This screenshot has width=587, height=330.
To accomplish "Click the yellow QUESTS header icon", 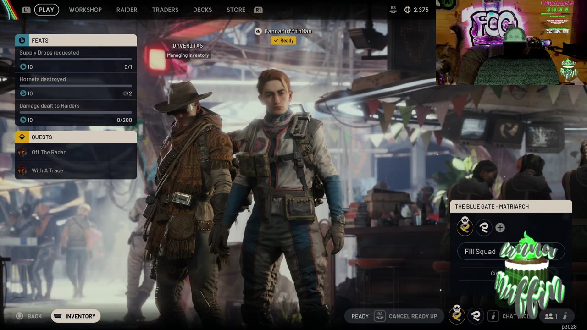I will (22, 137).
